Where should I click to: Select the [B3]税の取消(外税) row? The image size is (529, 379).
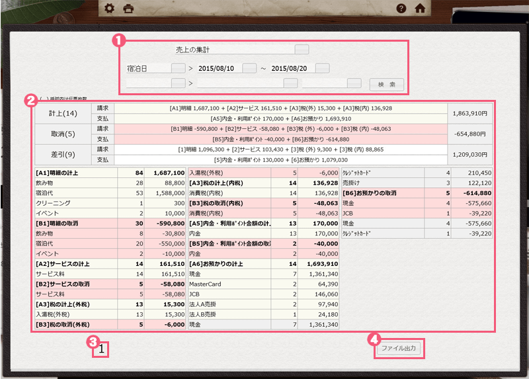point(110,325)
